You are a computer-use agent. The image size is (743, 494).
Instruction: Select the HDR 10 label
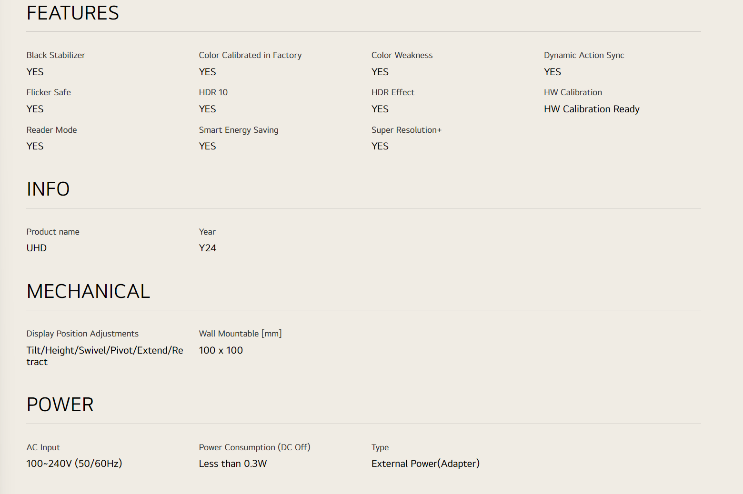(213, 92)
